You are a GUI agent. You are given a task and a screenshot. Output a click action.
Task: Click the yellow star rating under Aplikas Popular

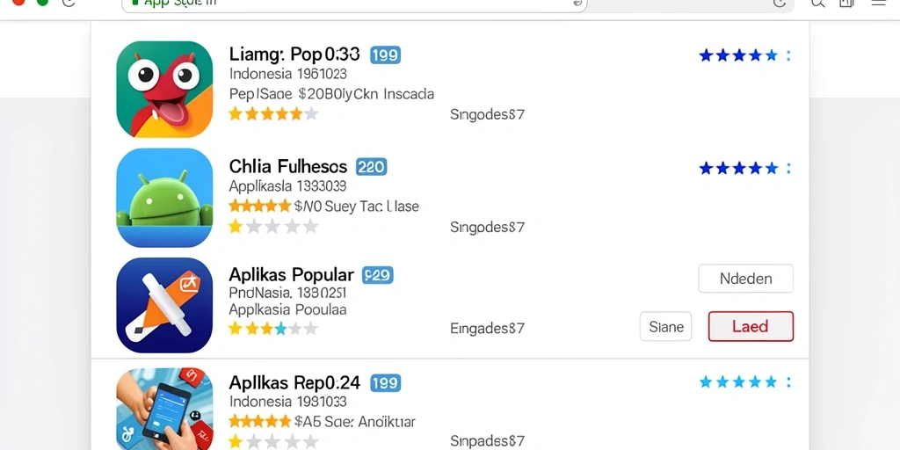tap(273, 329)
